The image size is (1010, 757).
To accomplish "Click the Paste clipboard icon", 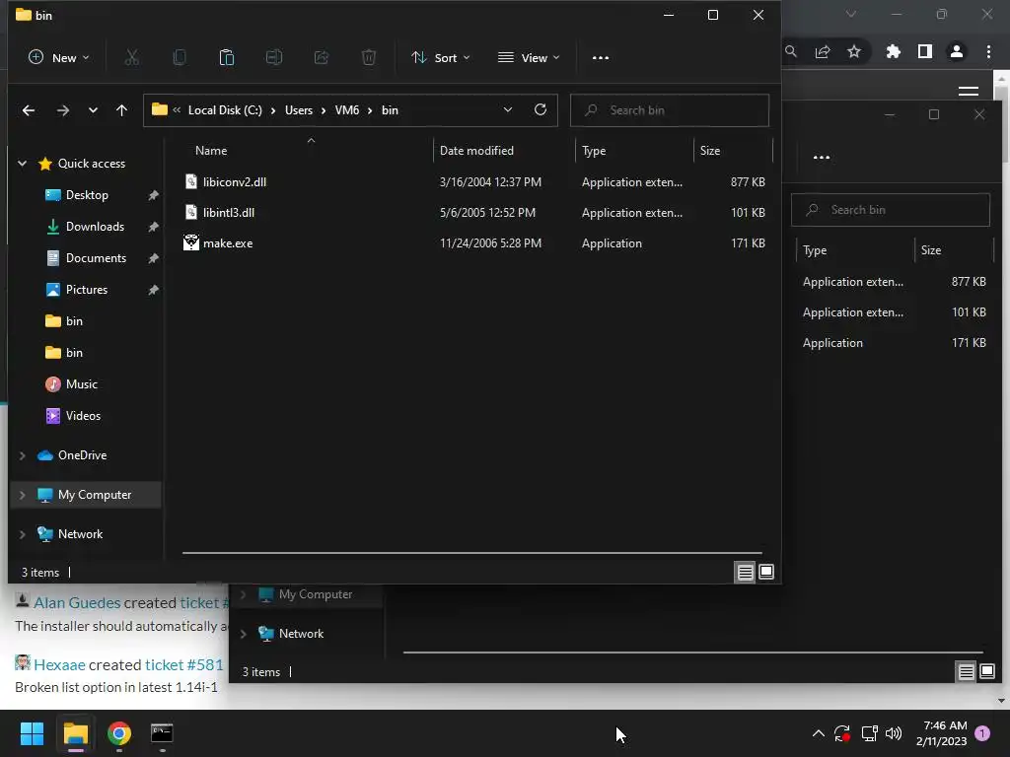I will click(x=227, y=58).
